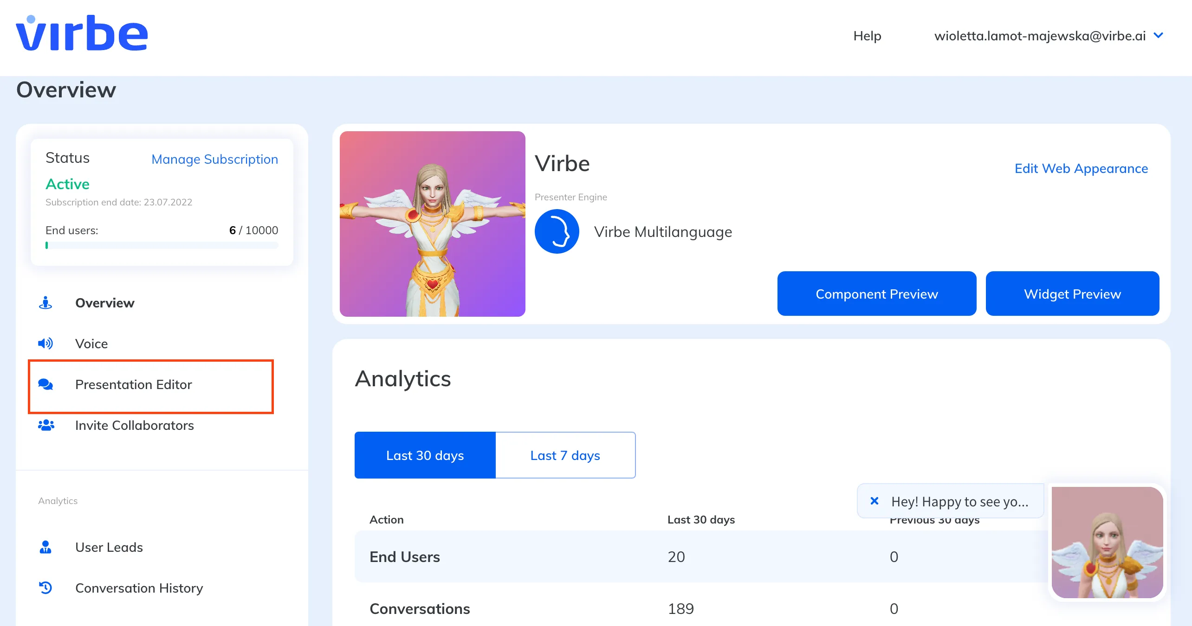The image size is (1192, 626).
Task: Click the Conversation History clock icon
Action: (x=45, y=588)
